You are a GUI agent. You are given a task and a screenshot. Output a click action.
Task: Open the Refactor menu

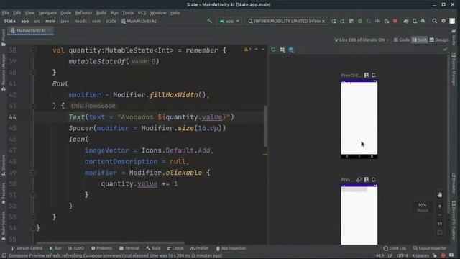(x=83, y=13)
